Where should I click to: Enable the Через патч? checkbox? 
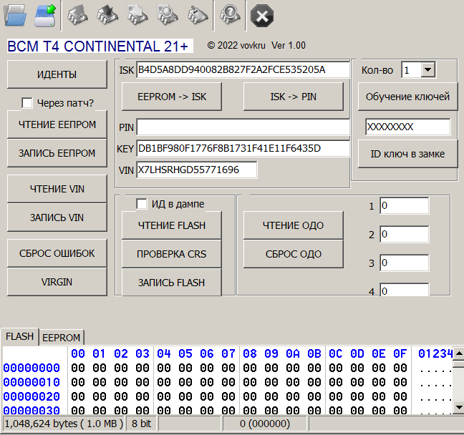pos(27,103)
